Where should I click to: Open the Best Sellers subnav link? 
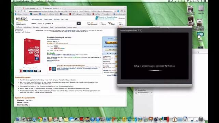[x=36, y=27]
